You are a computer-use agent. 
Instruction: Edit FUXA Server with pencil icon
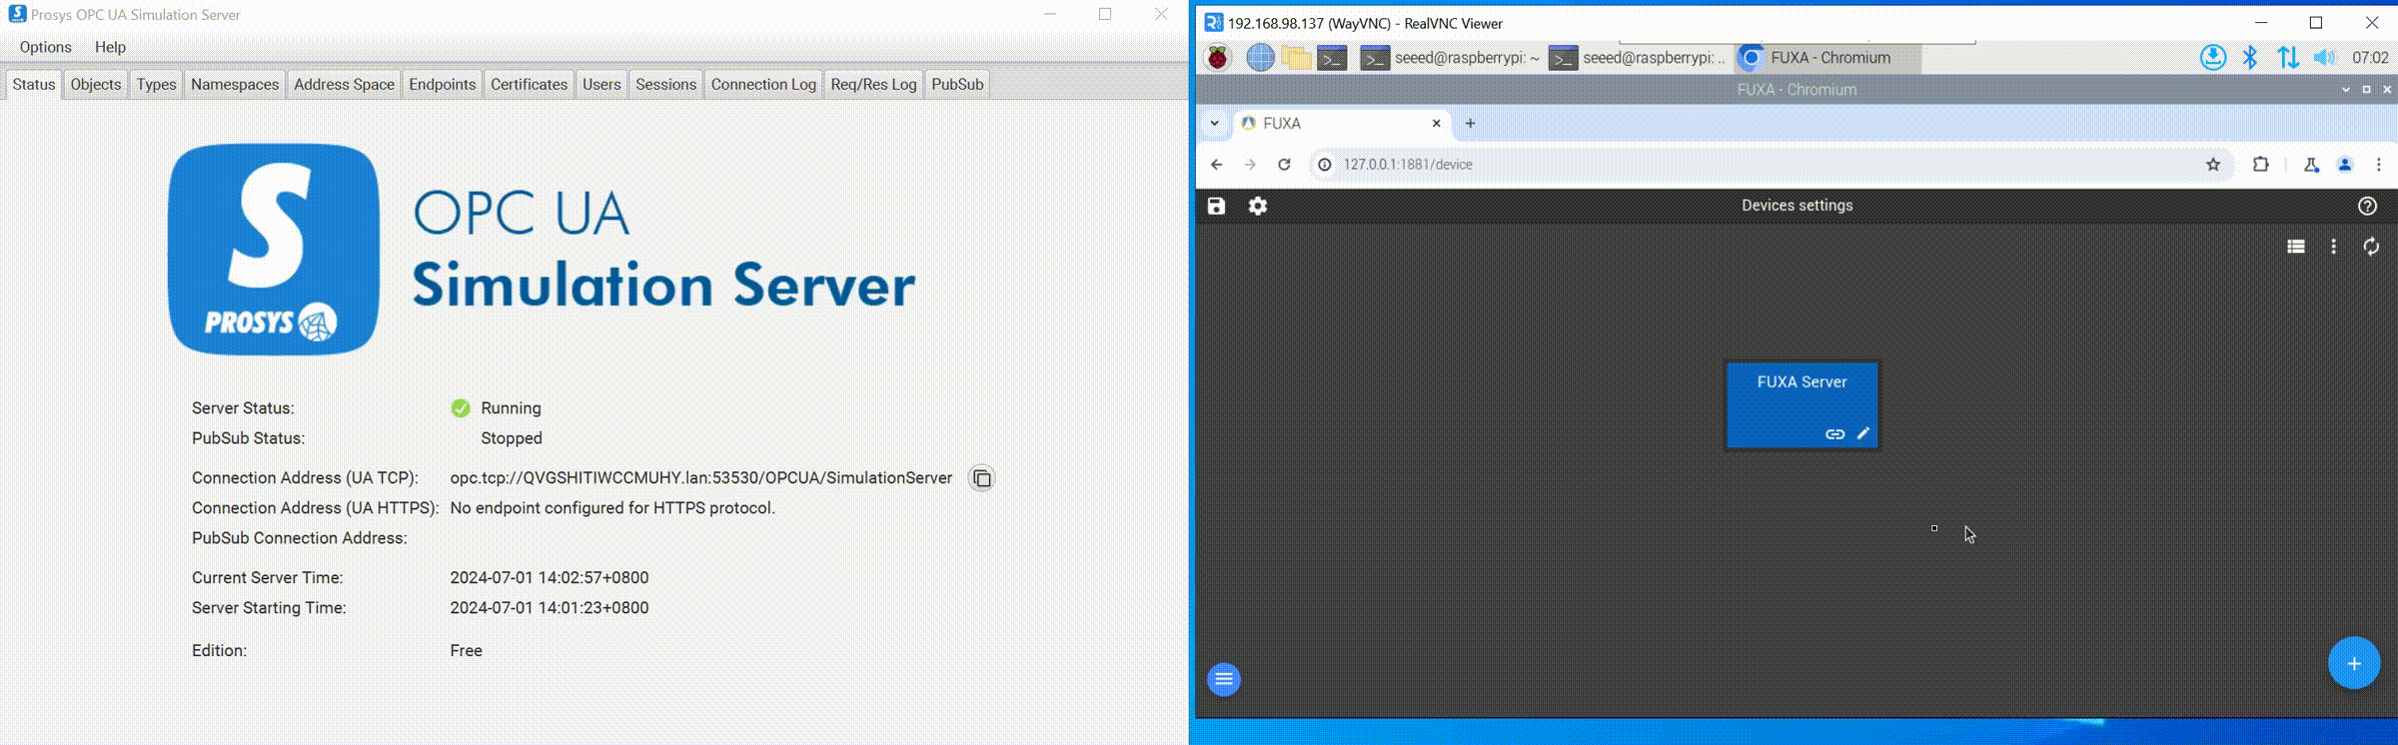coord(1862,433)
